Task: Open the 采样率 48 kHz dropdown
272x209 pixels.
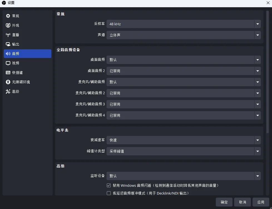Action: pos(184,24)
